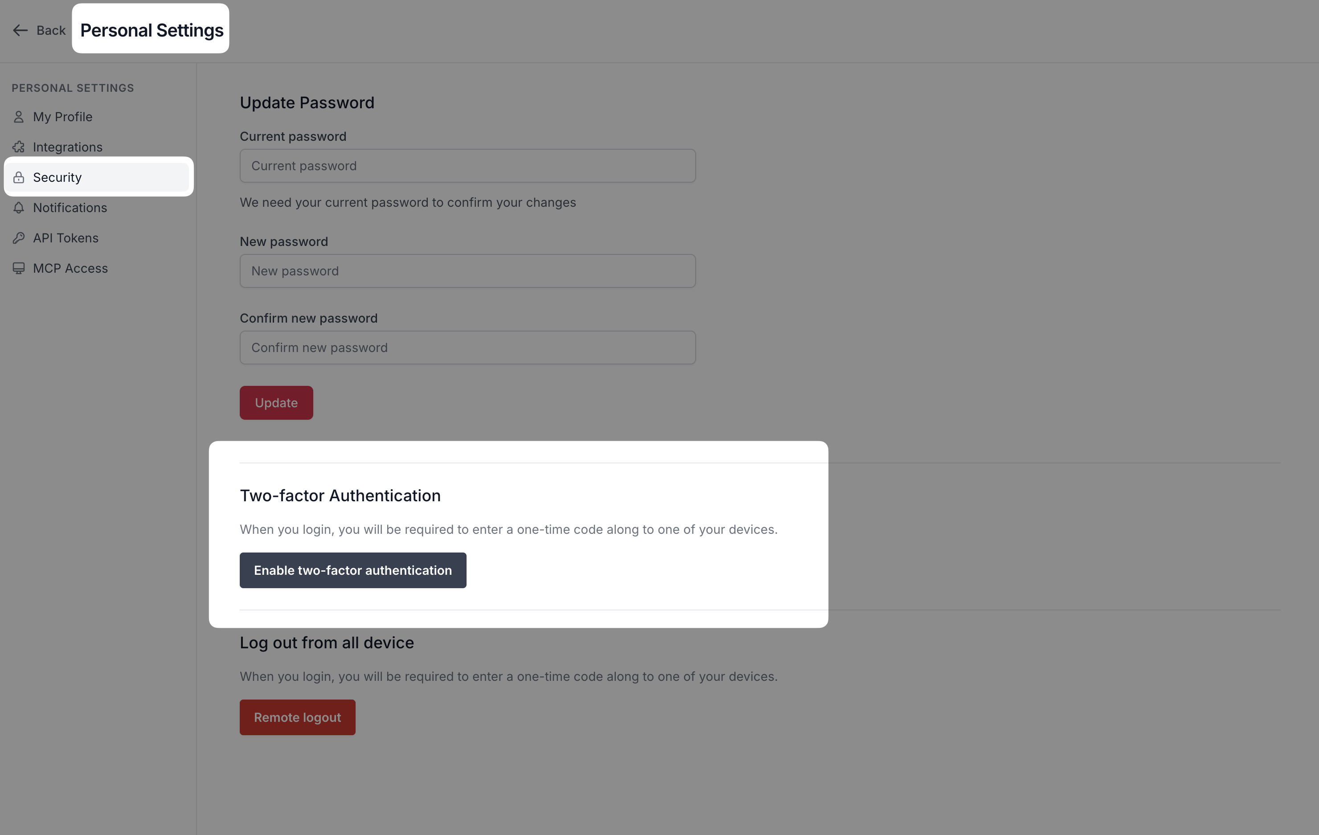Image resolution: width=1319 pixels, height=835 pixels.
Task: Click the back arrow icon
Action: [x=20, y=31]
